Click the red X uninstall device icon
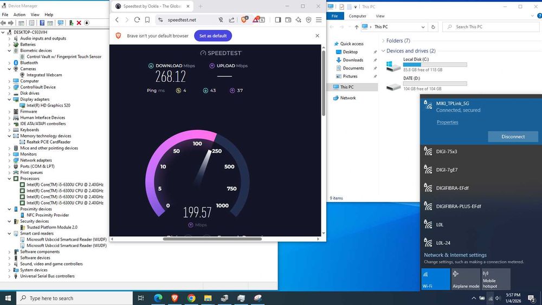 (x=79, y=23)
